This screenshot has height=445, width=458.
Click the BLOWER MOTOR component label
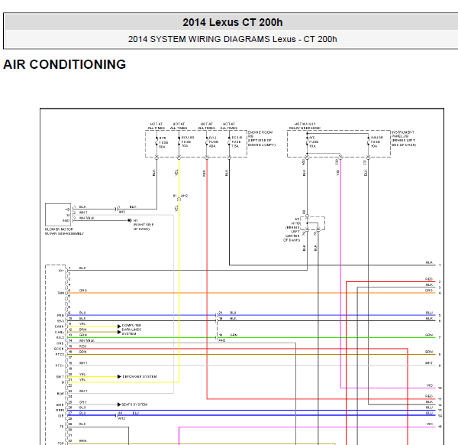[64, 232]
